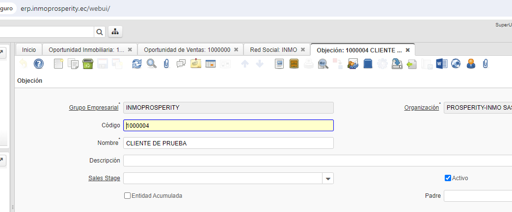The width and height of the screenshot is (512, 212).
Task: Open the archive drawer cabinet icon
Action: coord(294,64)
